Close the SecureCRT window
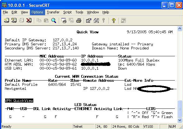Viewport: 183px width, 129px height. click(179, 5)
